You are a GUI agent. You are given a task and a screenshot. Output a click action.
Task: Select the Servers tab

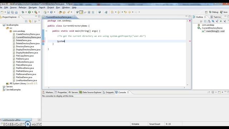pos(73,92)
